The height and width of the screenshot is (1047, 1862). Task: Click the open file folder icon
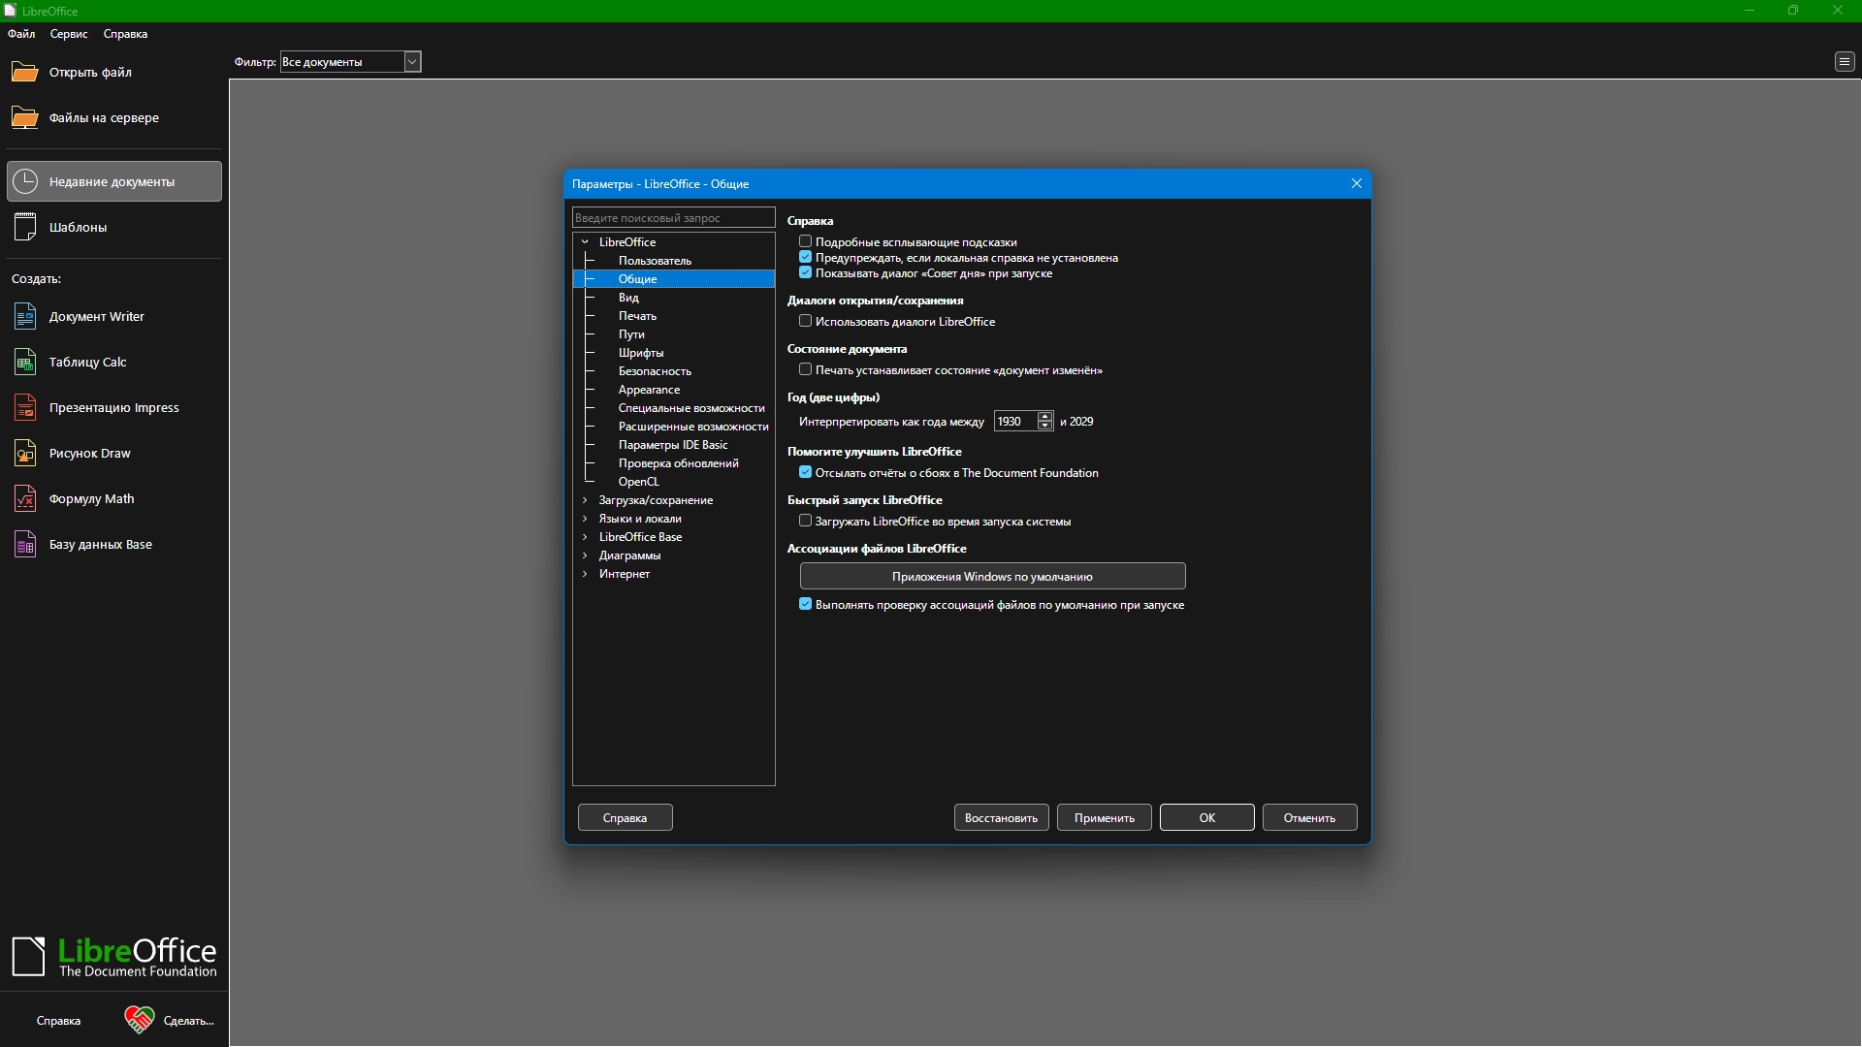[x=24, y=73]
